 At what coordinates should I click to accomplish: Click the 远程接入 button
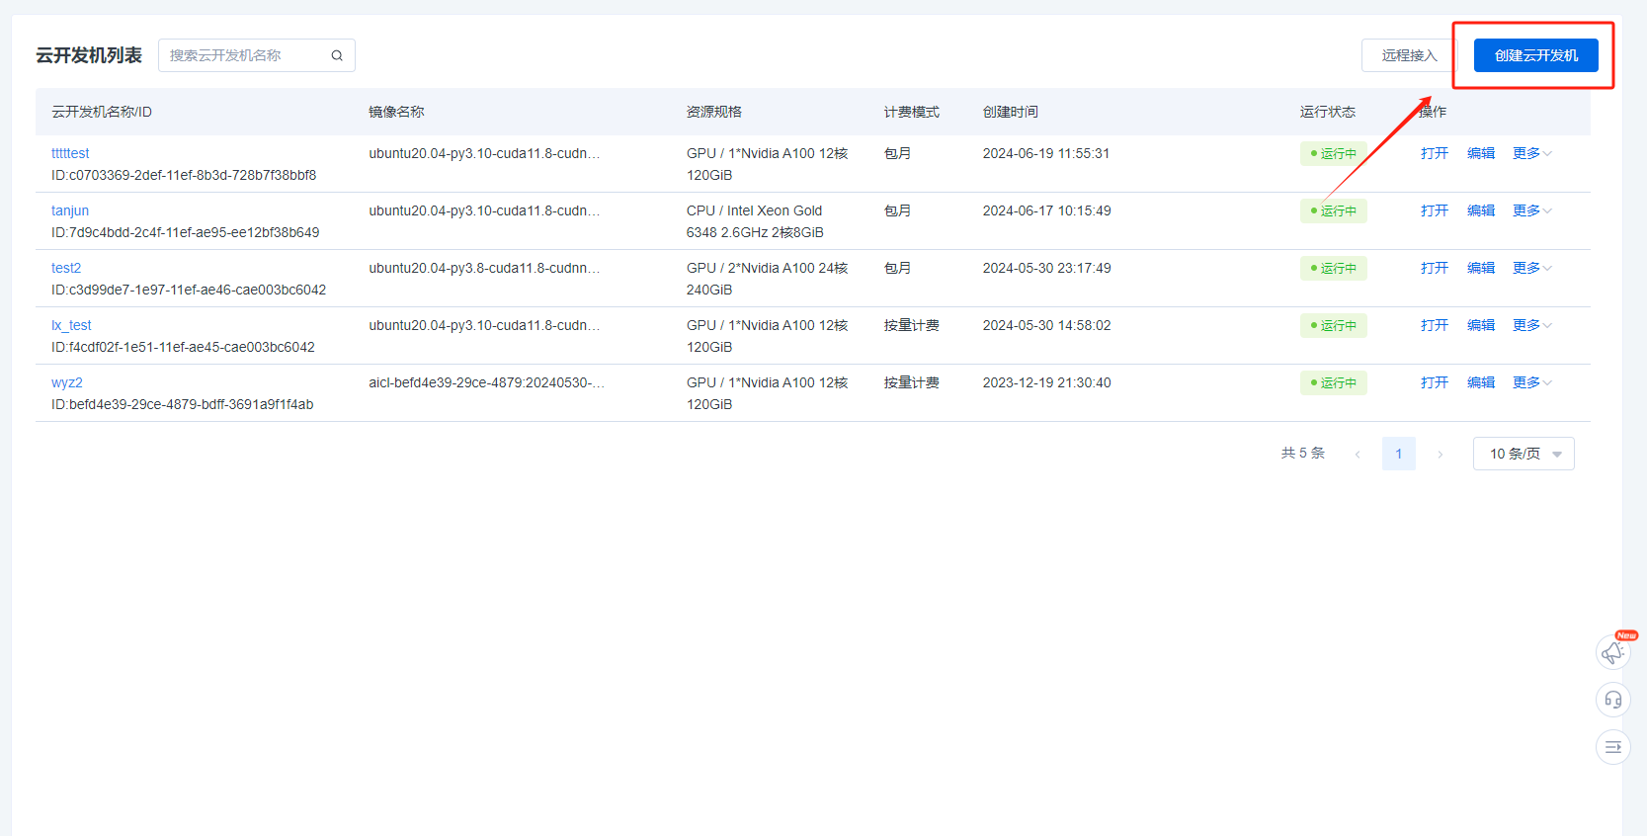point(1410,55)
